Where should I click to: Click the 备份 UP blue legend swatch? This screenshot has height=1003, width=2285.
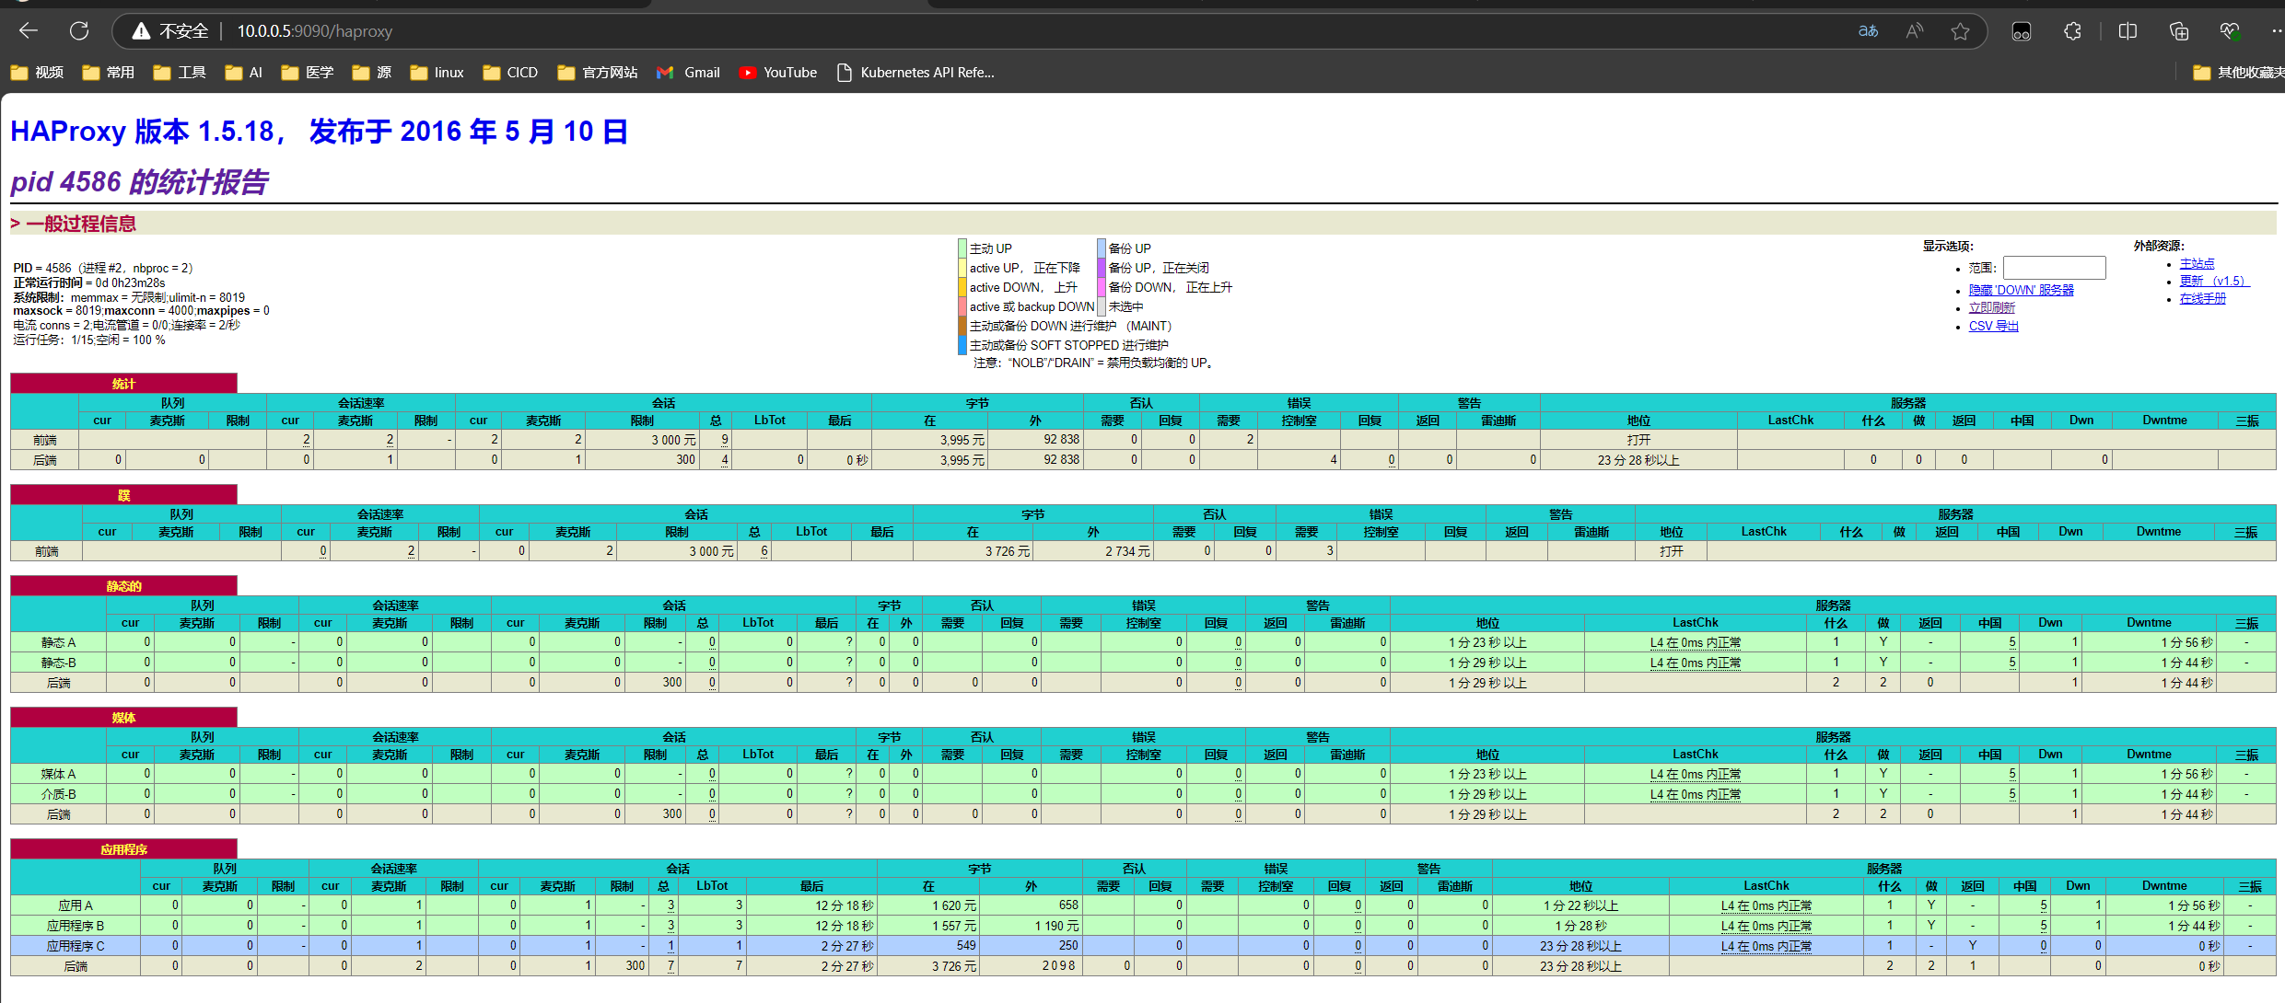pyautogui.click(x=1101, y=248)
